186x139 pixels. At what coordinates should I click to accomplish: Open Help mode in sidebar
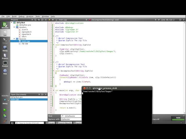pyautogui.click(x=5, y=72)
